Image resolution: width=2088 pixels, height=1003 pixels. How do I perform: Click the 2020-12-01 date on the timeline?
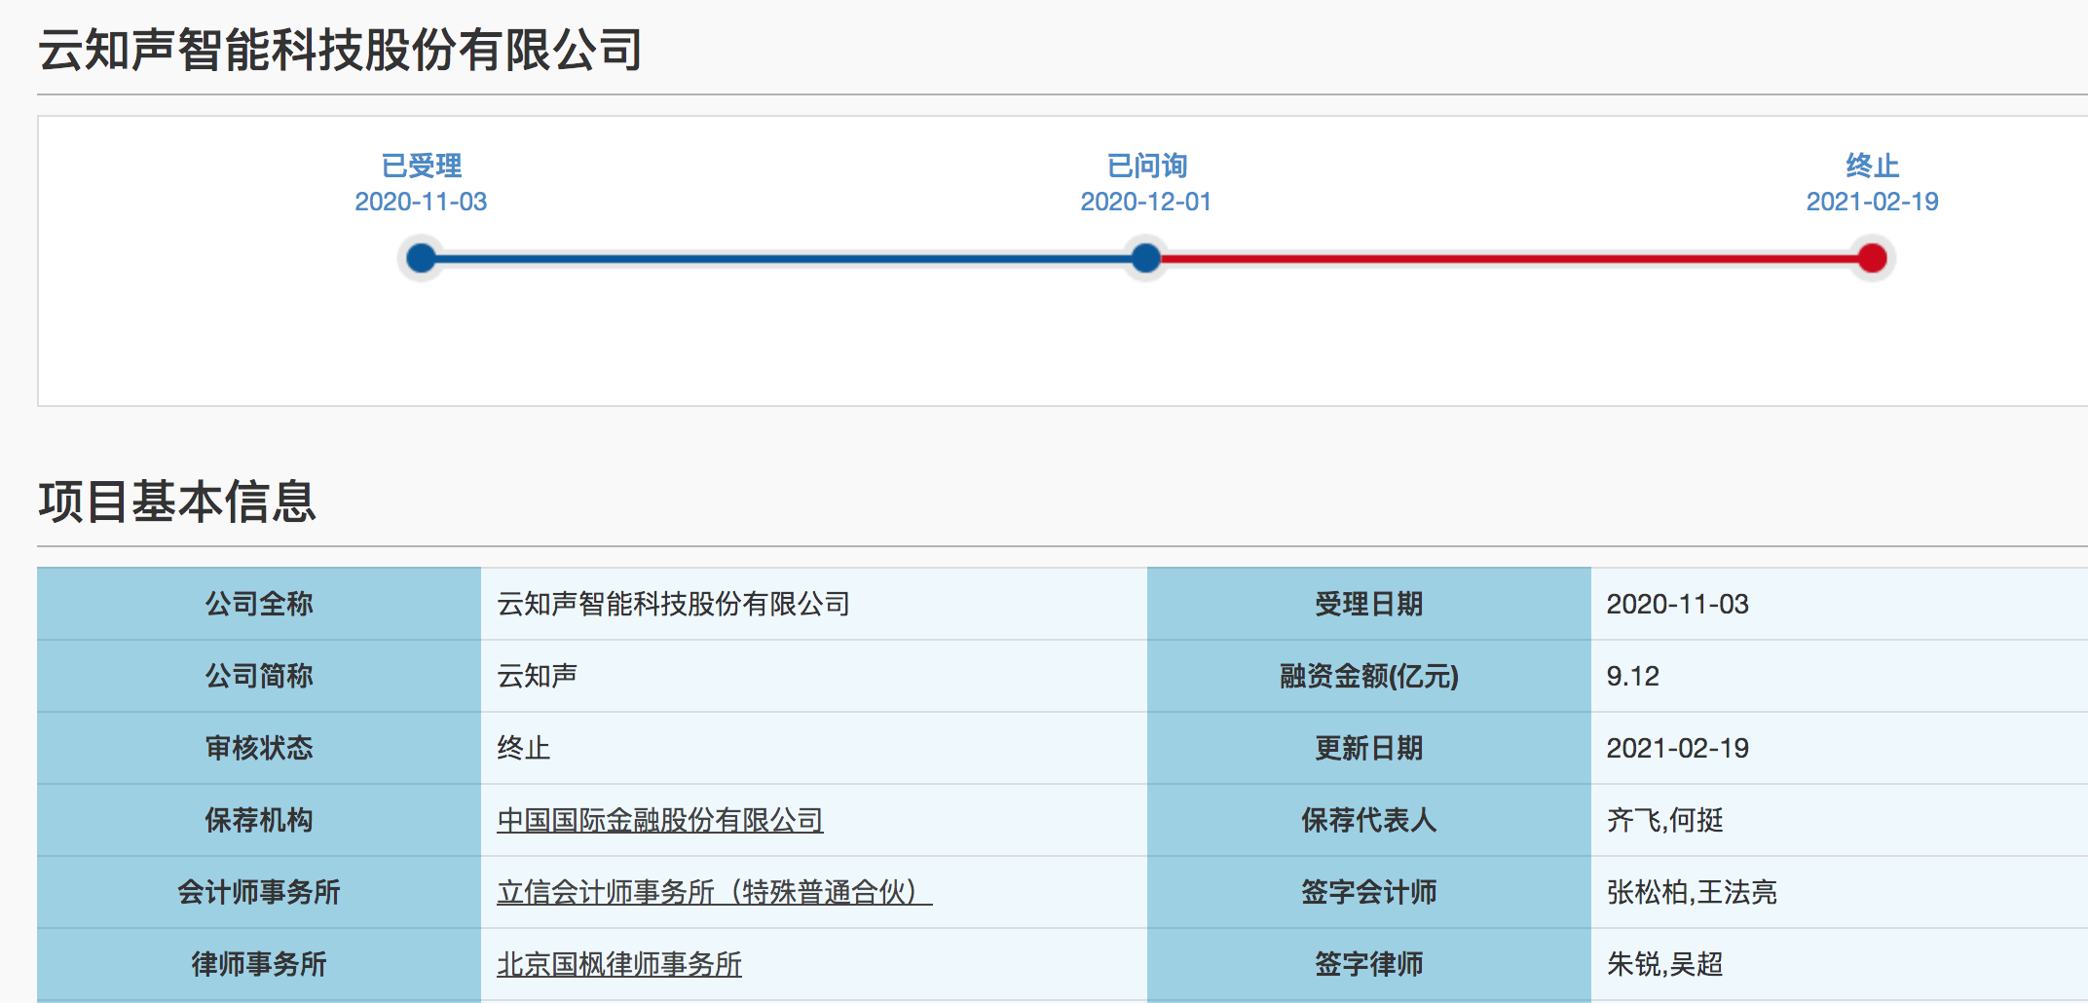pos(1146,202)
